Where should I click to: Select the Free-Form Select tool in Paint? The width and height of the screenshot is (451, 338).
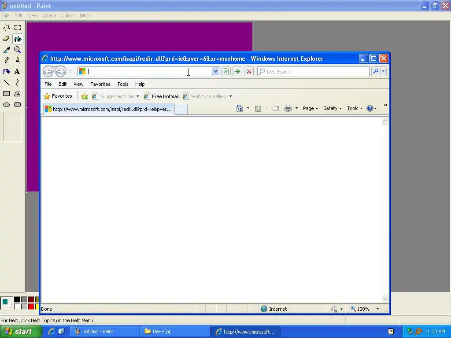7,28
